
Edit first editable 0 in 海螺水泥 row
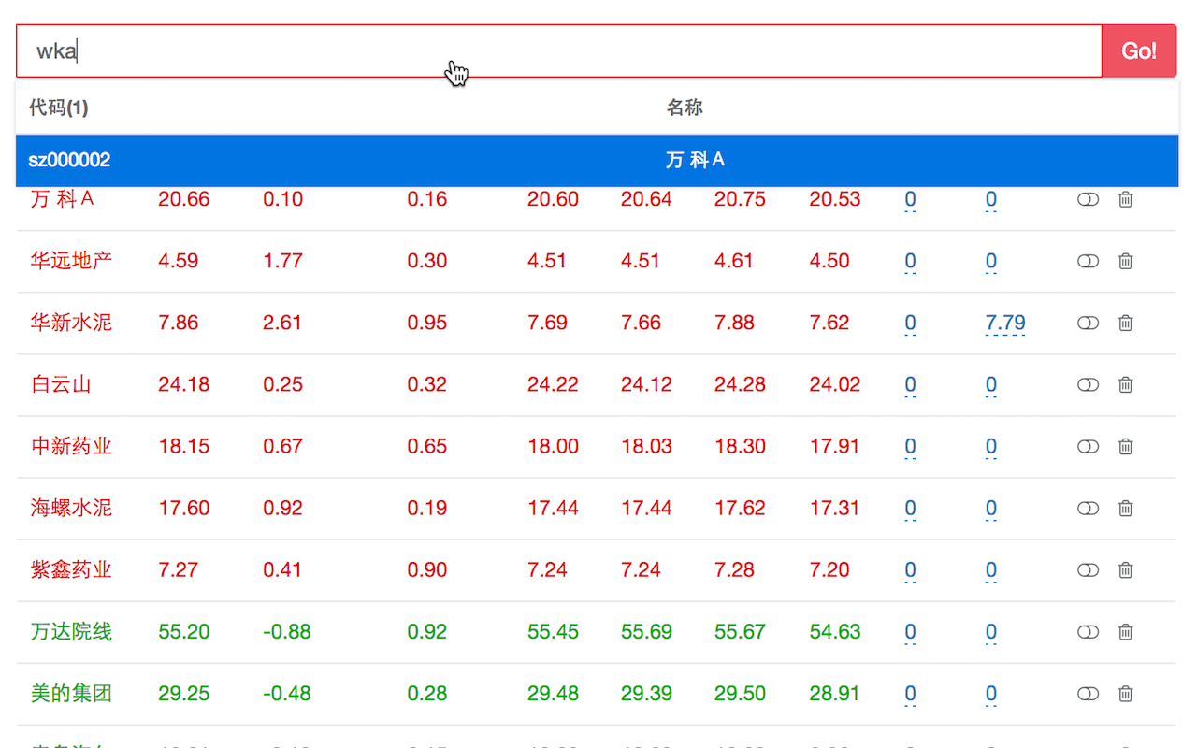coord(910,509)
